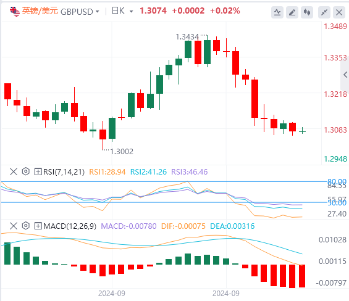Image resolution: width=349 pixels, height=301 pixels.
Task: Expand the MACD panel plus icon
Action: point(38,226)
